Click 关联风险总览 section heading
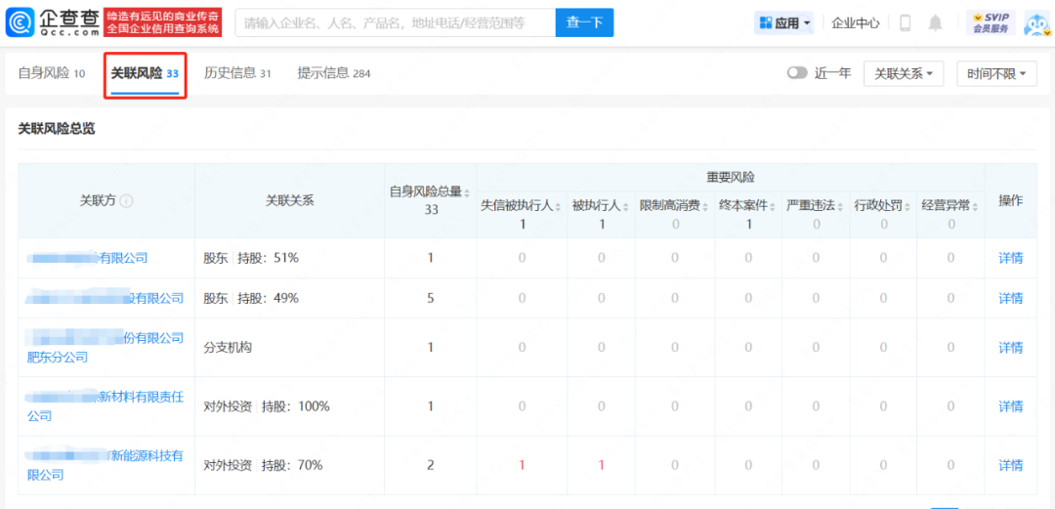 [x=57, y=129]
